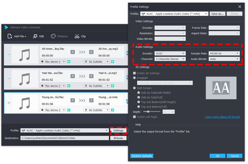Click the Enhance palette icon
The width and height of the screenshot is (248, 164).
click(53, 36)
